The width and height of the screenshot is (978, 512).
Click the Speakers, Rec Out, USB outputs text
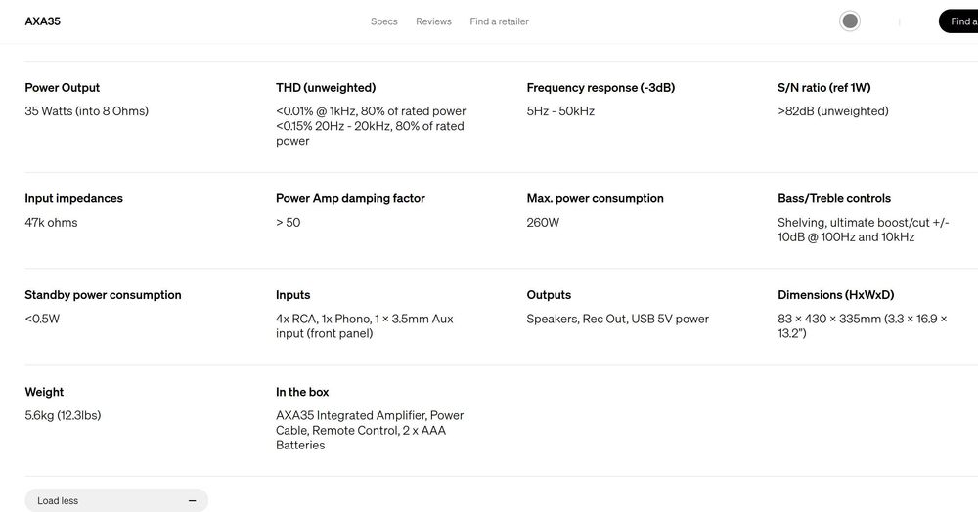point(617,319)
